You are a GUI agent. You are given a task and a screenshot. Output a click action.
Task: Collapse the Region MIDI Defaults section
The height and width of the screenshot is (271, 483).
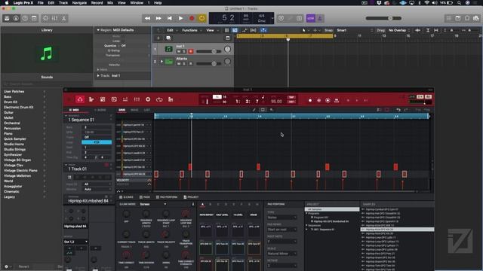[x=98, y=30]
